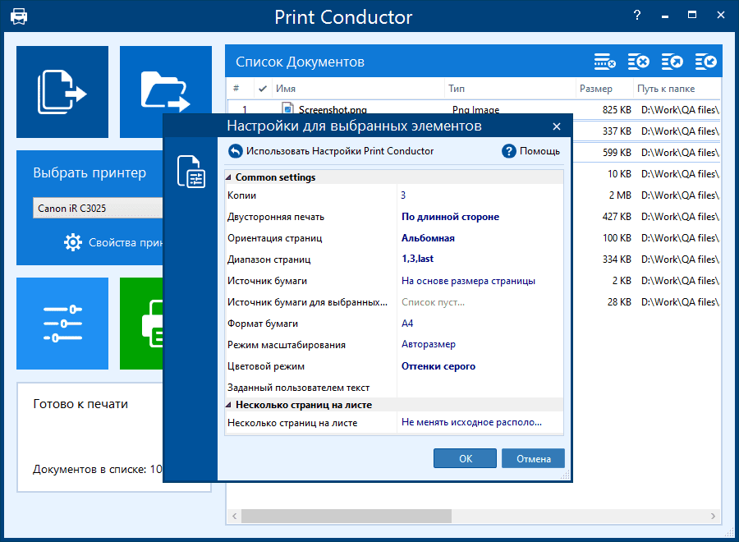Click the printer logo in title bar
Image resolution: width=739 pixels, height=542 pixels.
tap(19, 16)
